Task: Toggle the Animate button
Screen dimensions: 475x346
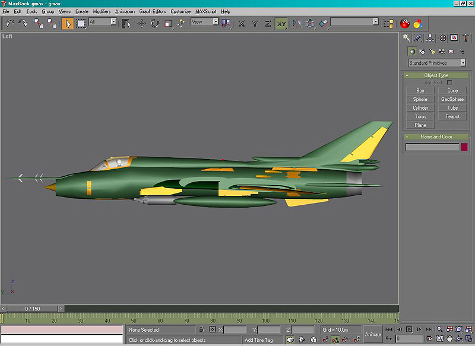Action: coord(373,334)
